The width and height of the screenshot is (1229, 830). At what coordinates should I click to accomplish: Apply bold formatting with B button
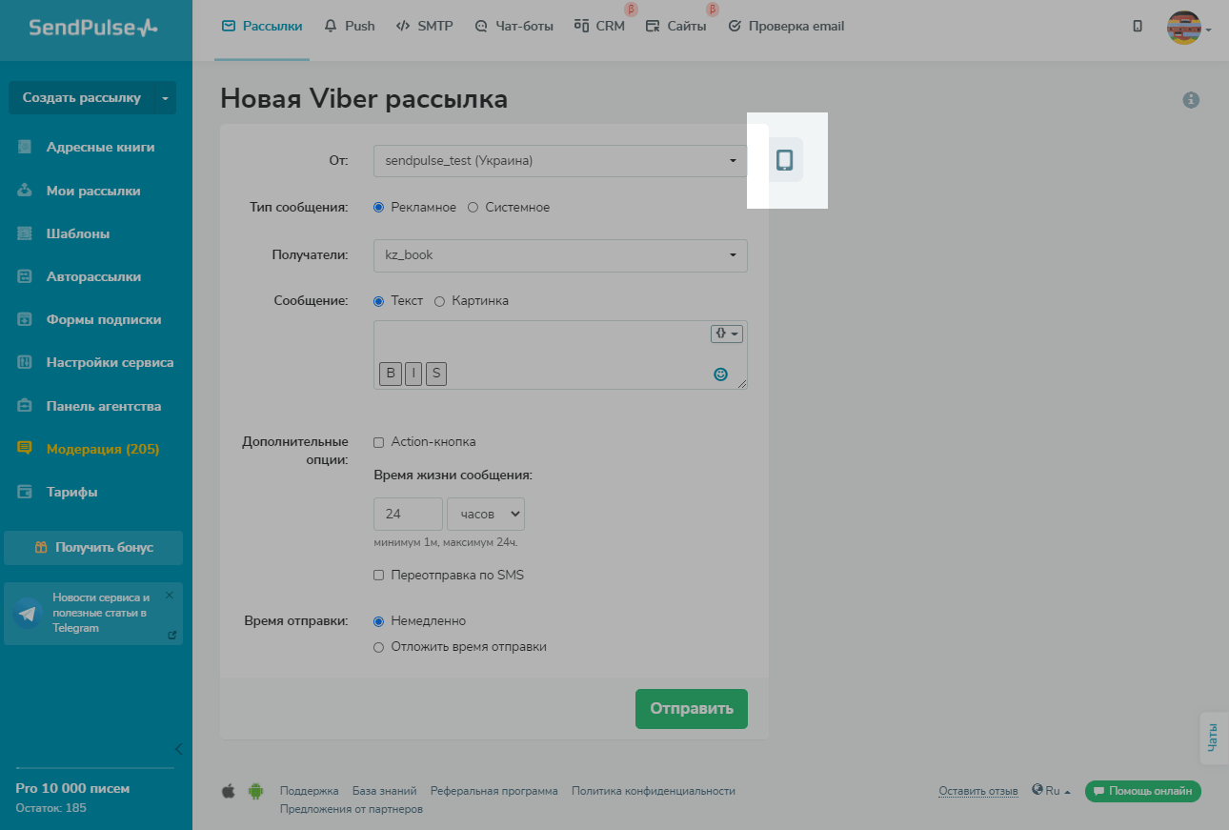point(391,374)
